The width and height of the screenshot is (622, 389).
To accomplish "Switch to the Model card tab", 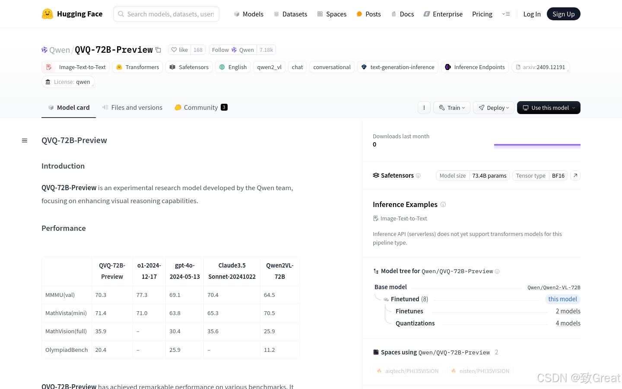I will tap(69, 108).
